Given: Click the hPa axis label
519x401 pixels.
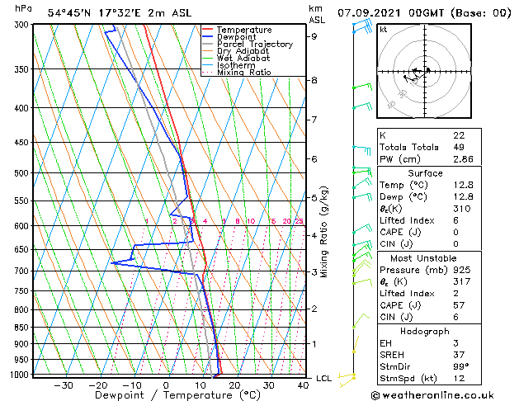Looking at the screenshot, I should pyautogui.click(x=23, y=8).
